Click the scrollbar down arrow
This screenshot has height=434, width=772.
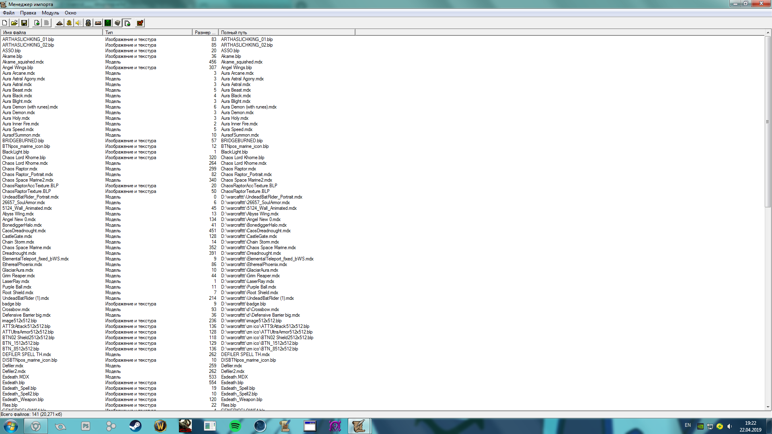pyautogui.click(x=768, y=407)
